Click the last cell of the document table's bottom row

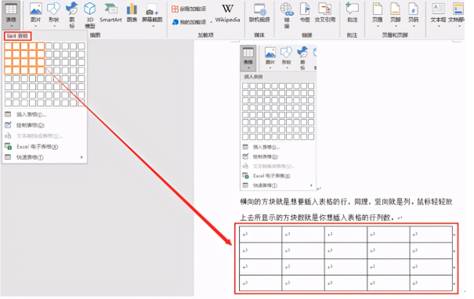click(x=431, y=283)
